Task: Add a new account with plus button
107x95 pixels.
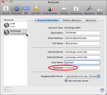Action: point(5,90)
